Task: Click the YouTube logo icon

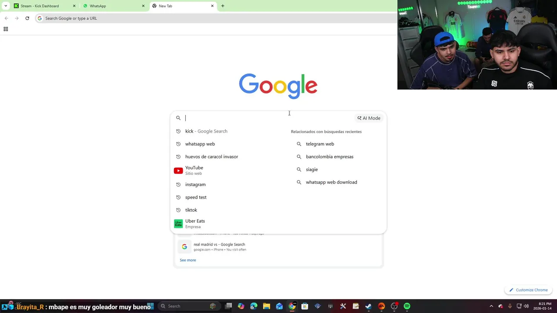Action: pyautogui.click(x=178, y=170)
